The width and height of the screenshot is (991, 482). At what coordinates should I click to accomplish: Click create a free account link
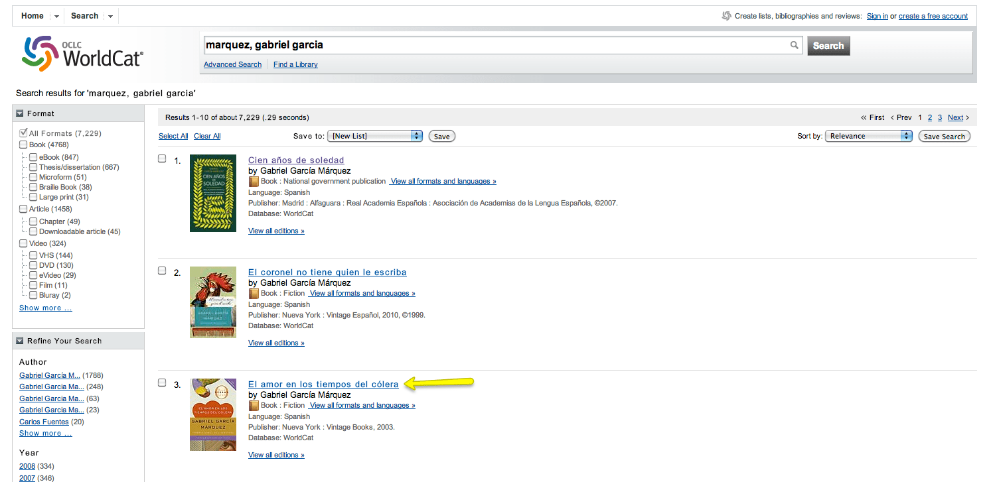coord(933,16)
